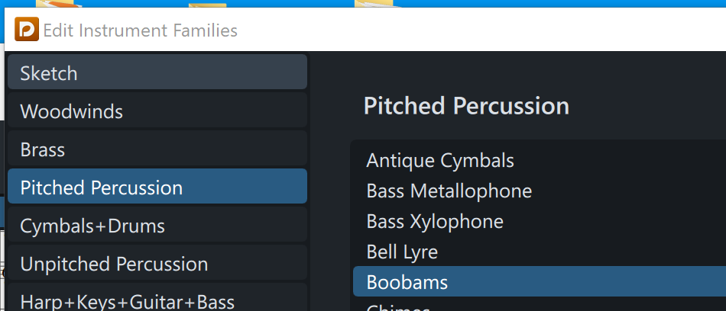Viewport: 726px width, 311px height.
Task: Click the left desktop folder icon above dialog
Action: 206,5
